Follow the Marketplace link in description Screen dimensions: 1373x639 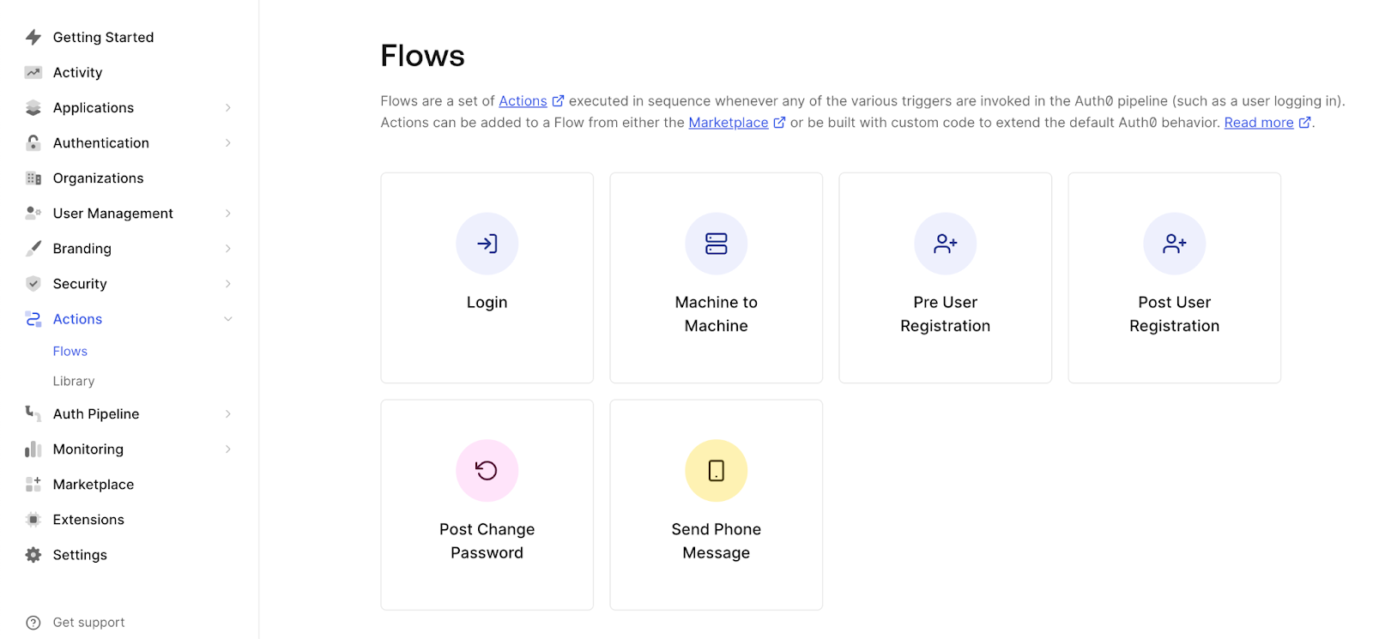(729, 123)
